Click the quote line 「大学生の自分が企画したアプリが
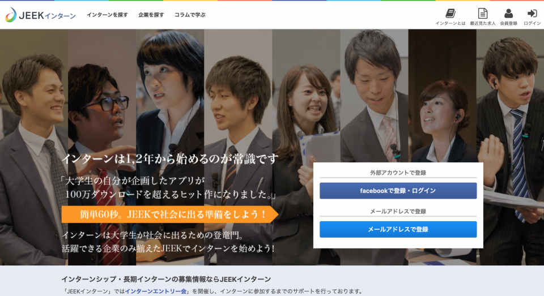544x296 pixels. (x=132, y=181)
